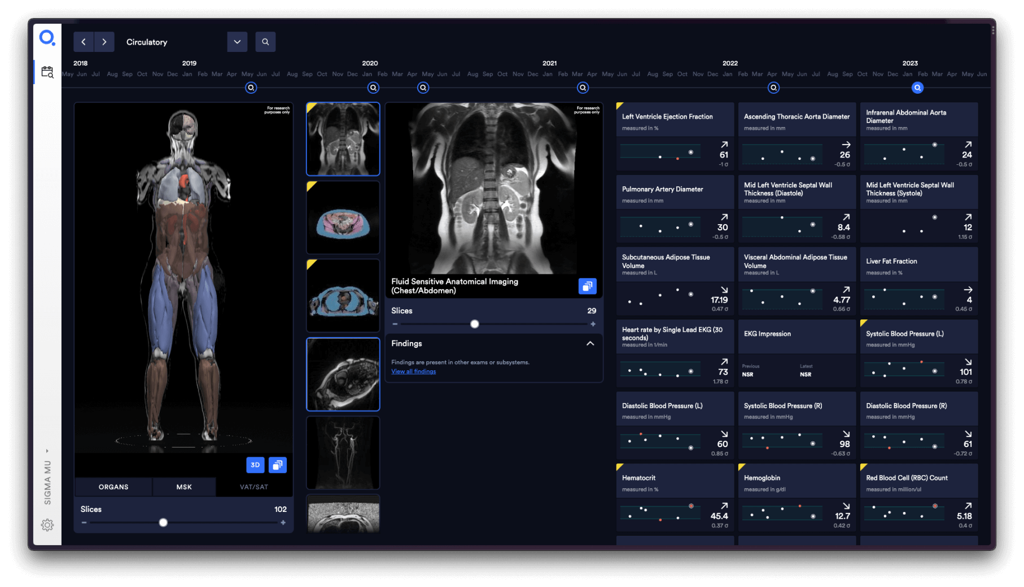1024x587 pixels.
Task: Open the Left Ventricle Ejection Fraction card
Action: coord(675,137)
